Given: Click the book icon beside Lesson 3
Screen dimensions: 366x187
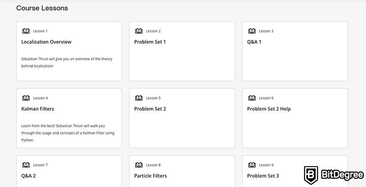Looking at the screenshot, I should coord(252,31).
